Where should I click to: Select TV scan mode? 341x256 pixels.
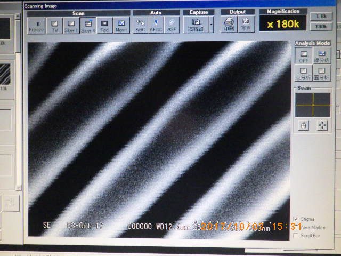pos(54,26)
